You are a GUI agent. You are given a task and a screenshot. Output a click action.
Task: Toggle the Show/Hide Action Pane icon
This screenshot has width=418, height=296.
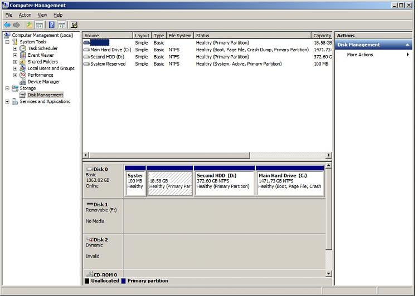[x=61, y=25]
